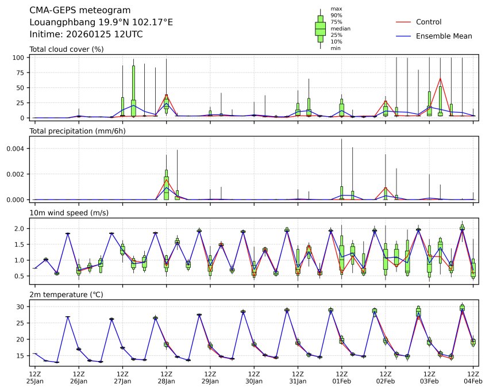Click the box-and-whisker legend icon
Viewport: 489px width, 391px height.
point(320,28)
